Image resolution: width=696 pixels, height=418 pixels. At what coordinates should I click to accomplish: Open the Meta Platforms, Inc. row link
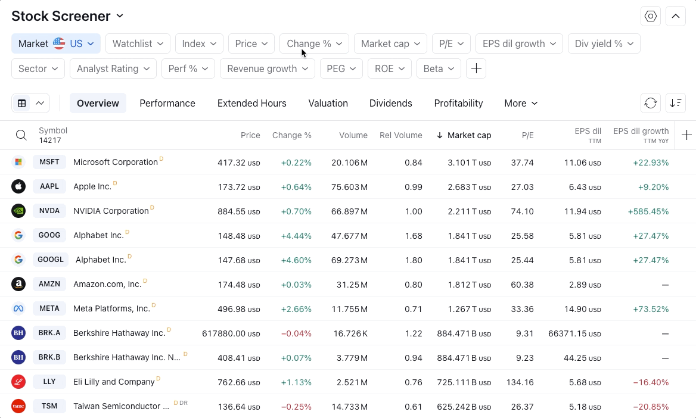[111, 308]
